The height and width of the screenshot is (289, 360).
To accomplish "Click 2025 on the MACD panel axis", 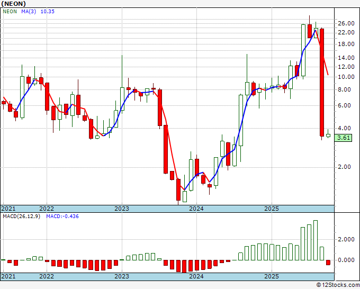I will (272, 276).
